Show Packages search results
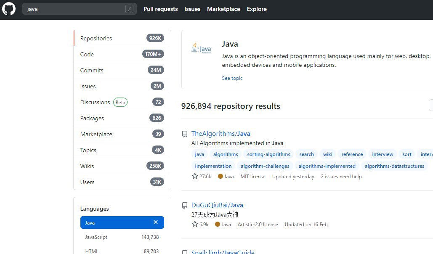This screenshot has width=433, height=254. (x=122, y=118)
